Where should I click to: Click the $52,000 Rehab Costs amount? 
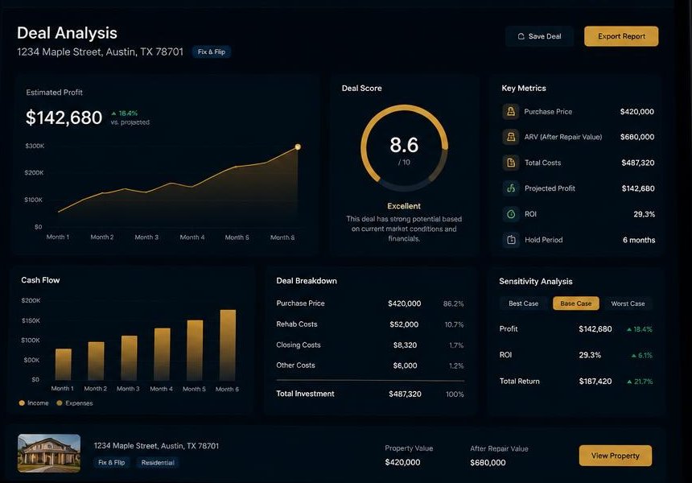pos(404,324)
